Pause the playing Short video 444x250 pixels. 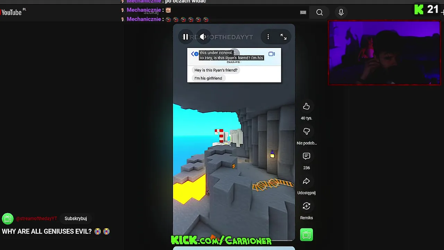(x=186, y=37)
